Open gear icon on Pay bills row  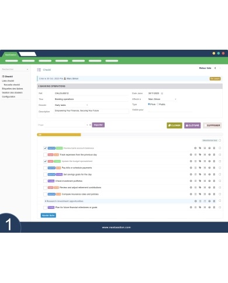pyautogui.click(x=191, y=168)
